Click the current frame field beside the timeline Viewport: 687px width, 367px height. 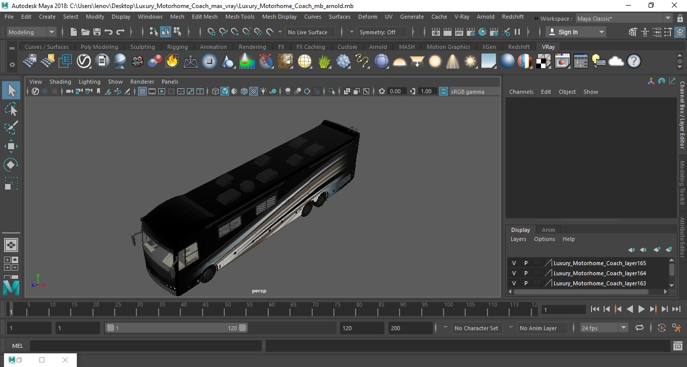click(563, 310)
